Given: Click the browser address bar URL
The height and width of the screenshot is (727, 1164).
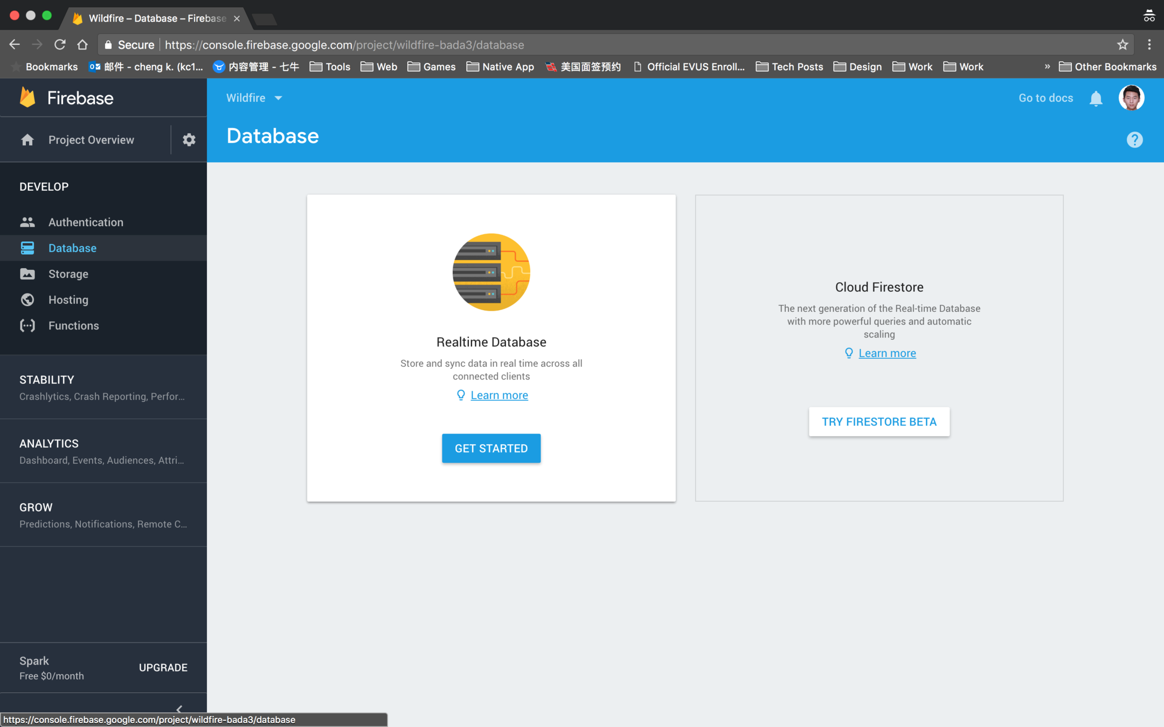Looking at the screenshot, I should 345,45.
